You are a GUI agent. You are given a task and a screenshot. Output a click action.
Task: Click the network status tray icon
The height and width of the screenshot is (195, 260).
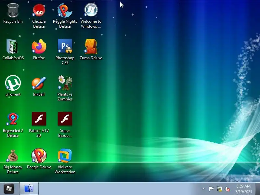click(x=219, y=189)
